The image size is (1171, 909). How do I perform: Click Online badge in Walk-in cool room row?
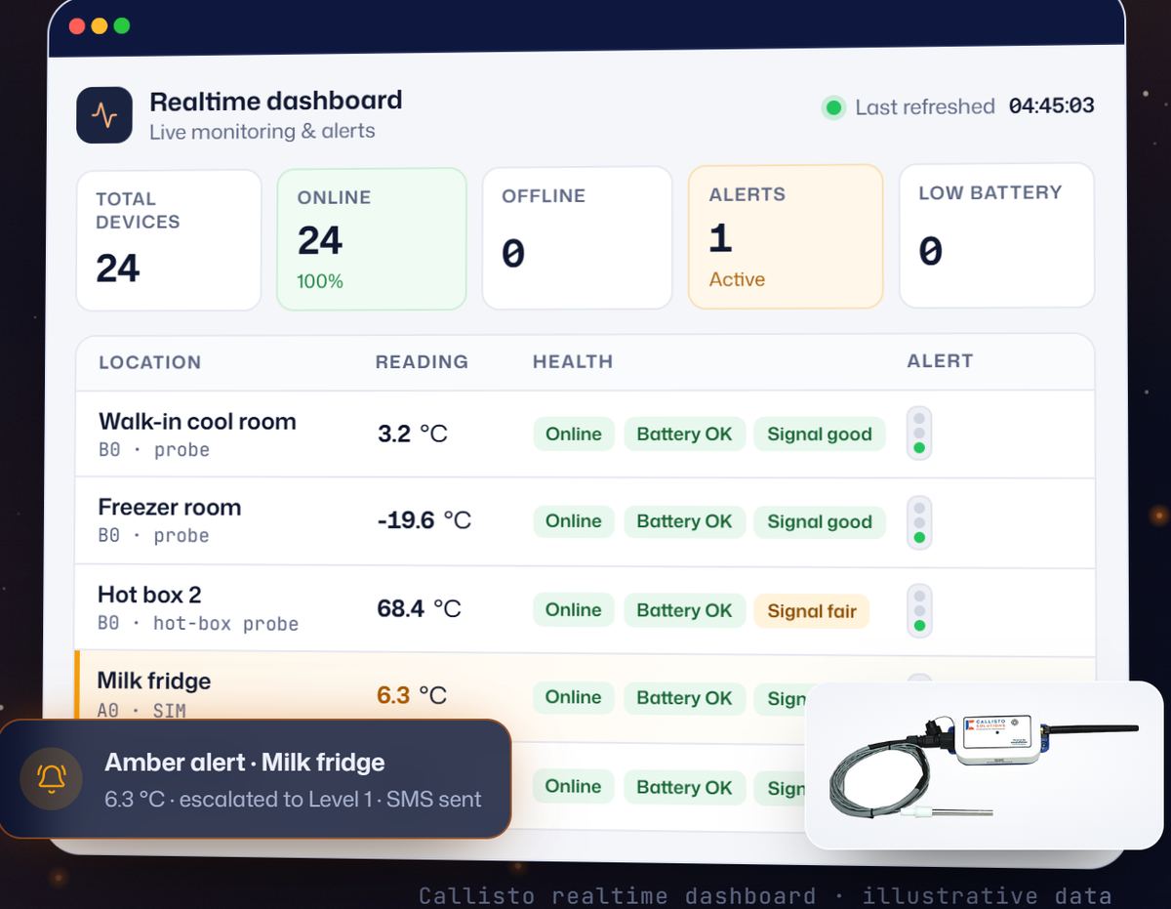pos(574,434)
